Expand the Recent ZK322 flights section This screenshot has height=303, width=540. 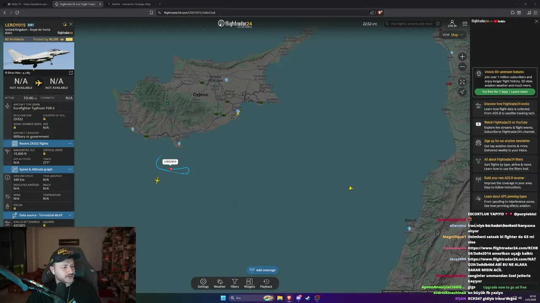pos(39,144)
